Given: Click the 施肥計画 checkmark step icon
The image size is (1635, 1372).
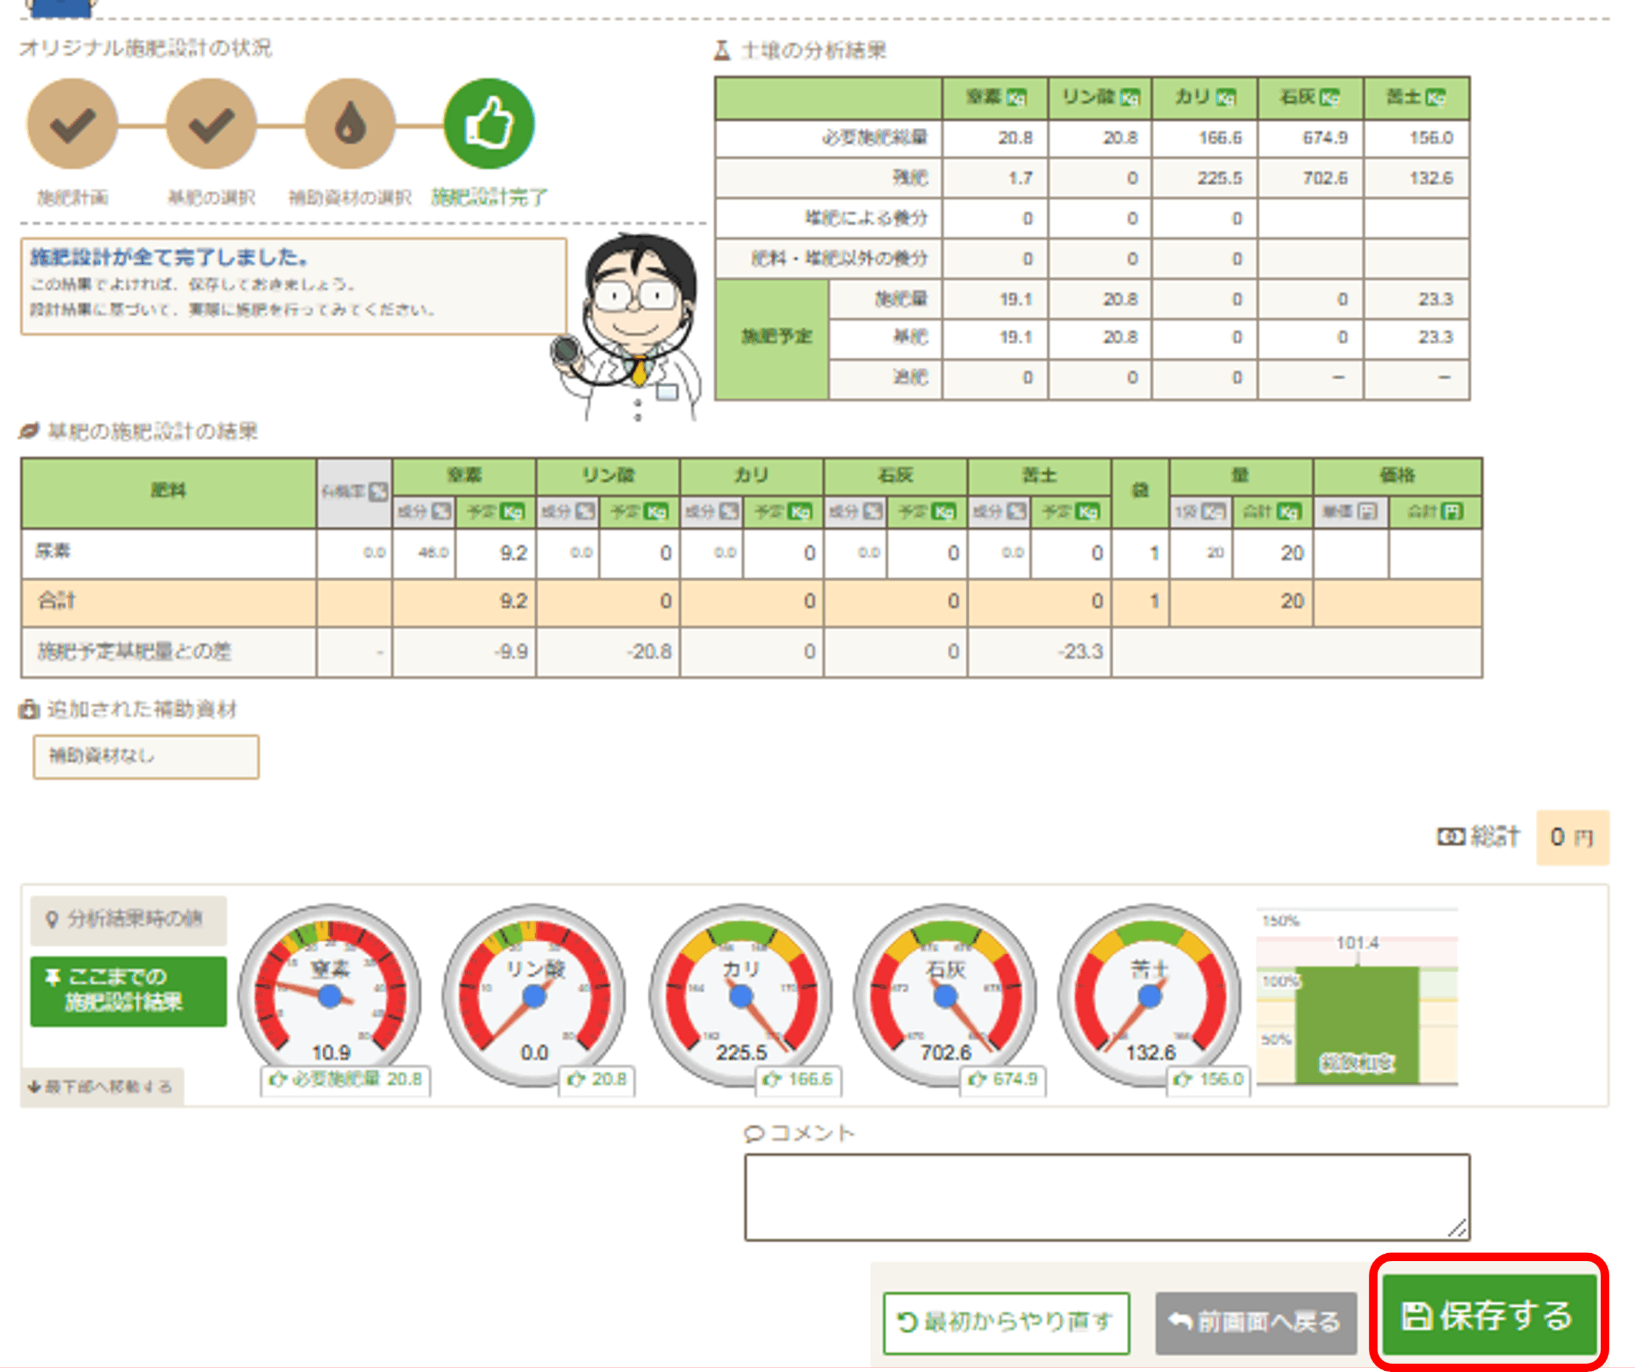Looking at the screenshot, I should (x=72, y=125).
